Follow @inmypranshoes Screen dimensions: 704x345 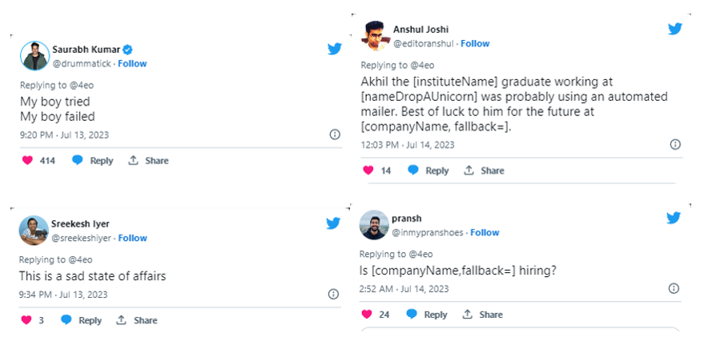point(485,232)
